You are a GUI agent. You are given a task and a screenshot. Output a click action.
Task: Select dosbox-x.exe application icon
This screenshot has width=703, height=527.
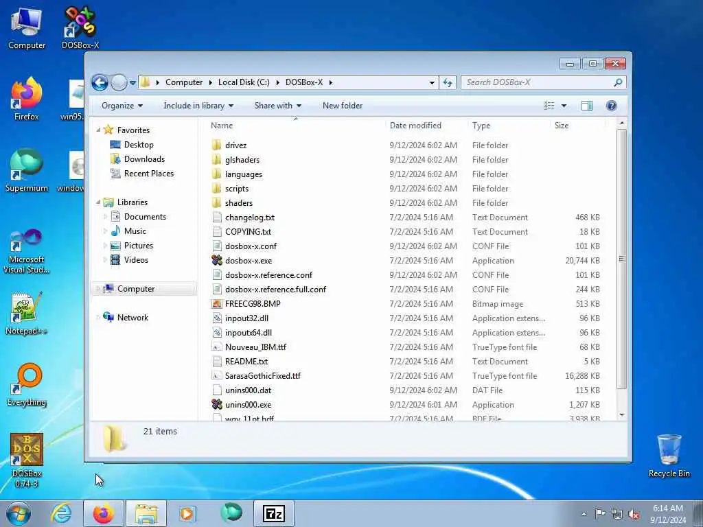click(x=217, y=260)
